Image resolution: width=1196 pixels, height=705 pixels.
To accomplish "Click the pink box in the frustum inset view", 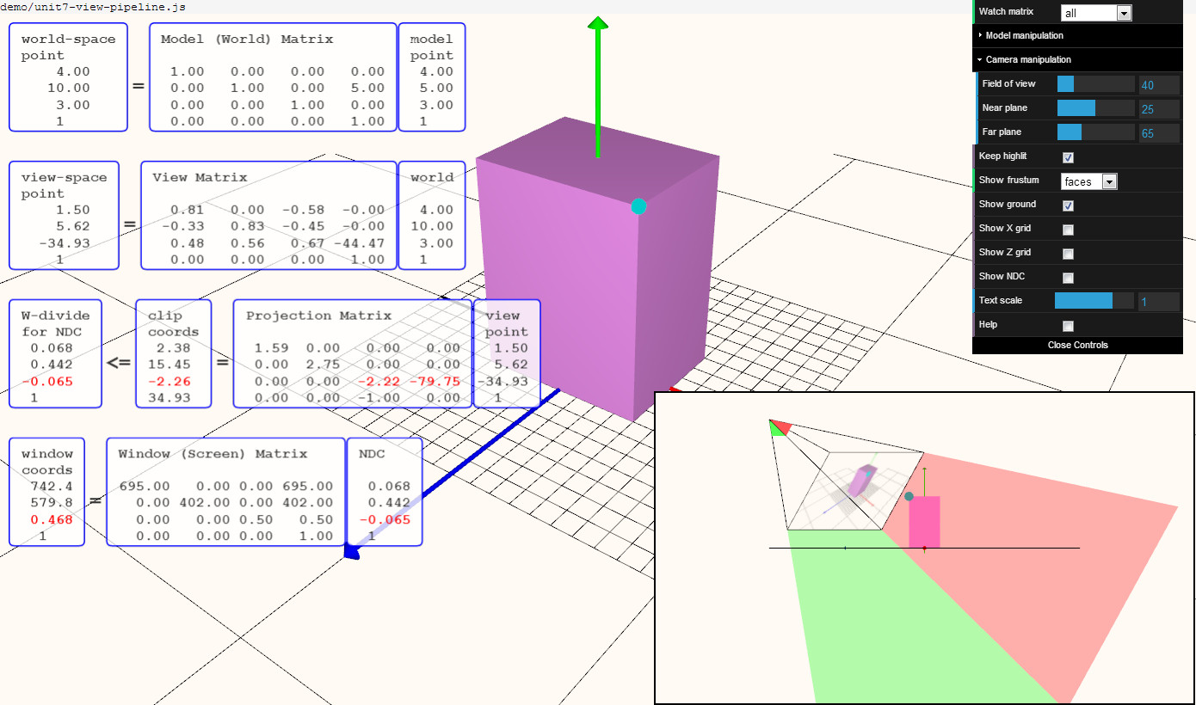I will [924, 522].
